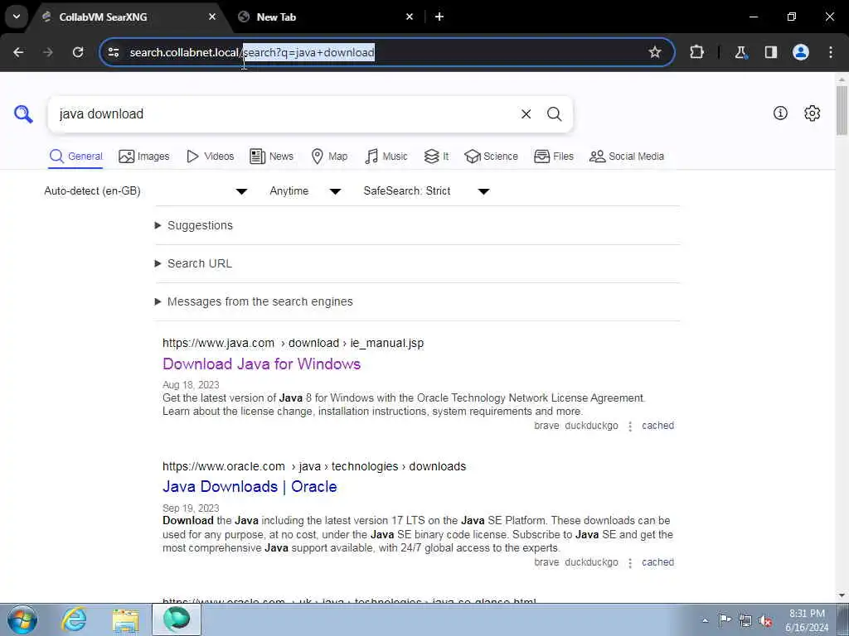
Task: Open the side panel icon
Action: pos(770,52)
